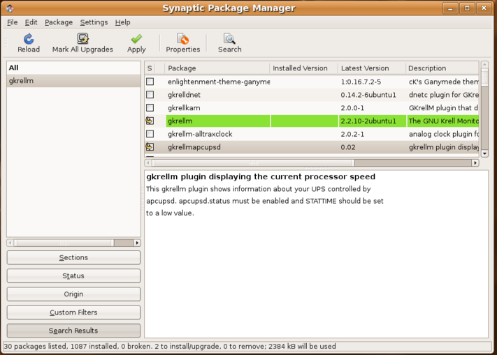Click package list horizontal scroll left arrow
The image size is (497, 355).
(x=148, y=163)
